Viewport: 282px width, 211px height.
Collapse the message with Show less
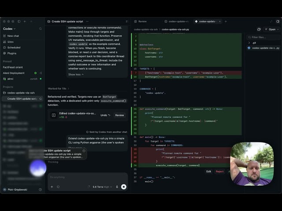[76, 74]
